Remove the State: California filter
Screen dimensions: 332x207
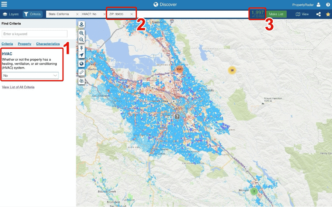click(x=77, y=14)
